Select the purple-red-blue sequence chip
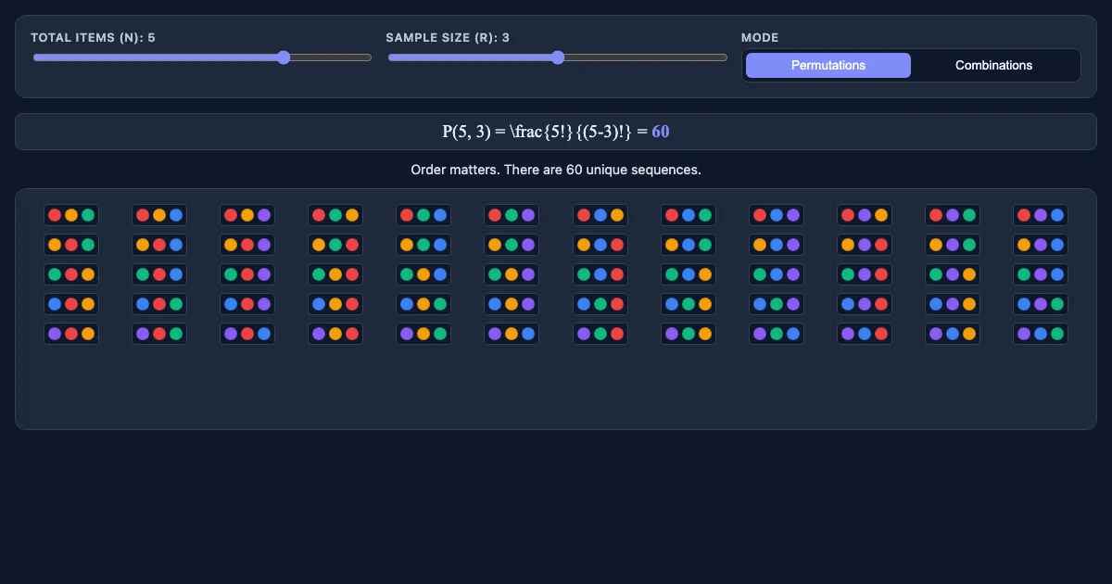This screenshot has height=584, width=1112. click(x=247, y=334)
